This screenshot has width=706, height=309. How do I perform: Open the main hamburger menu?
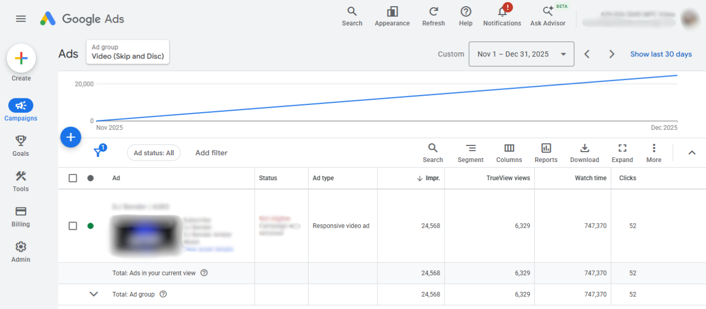click(x=21, y=19)
